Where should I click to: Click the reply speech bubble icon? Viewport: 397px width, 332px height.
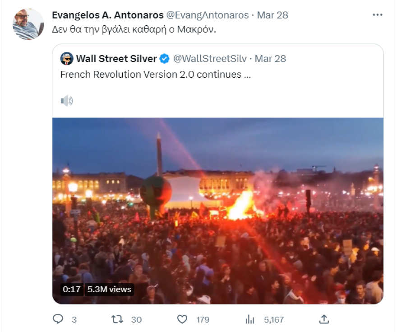click(58, 319)
